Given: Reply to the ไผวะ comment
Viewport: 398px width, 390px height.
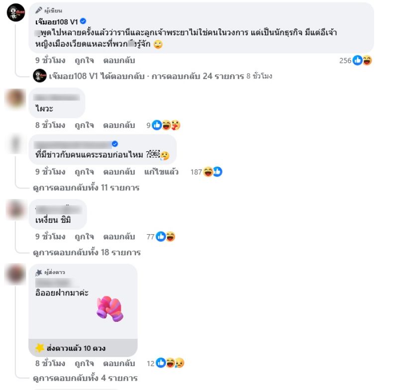Looking at the screenshot, I should point(119,125).
